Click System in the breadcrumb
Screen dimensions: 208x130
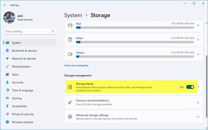pyautogui.click(x=73, y=15)
